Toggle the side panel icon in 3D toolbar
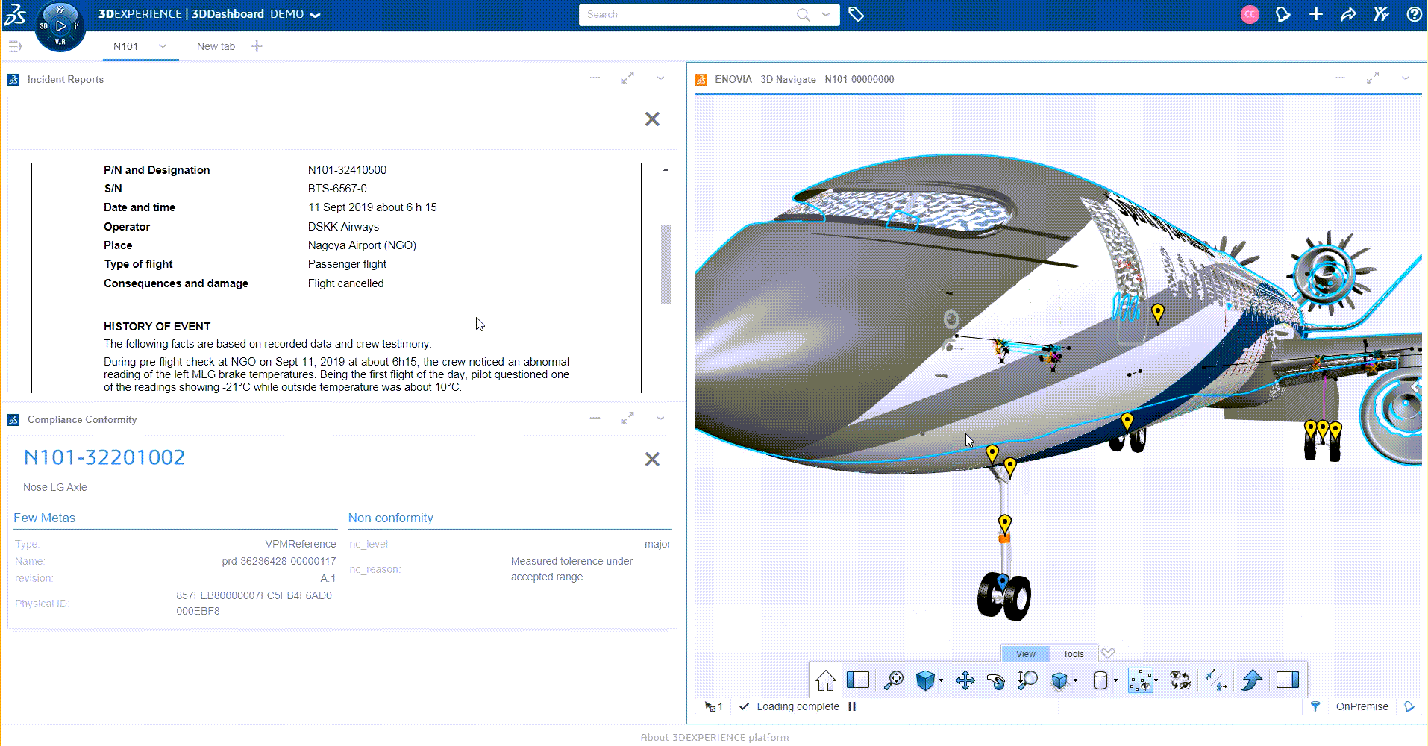The image size is (1428, 746). tap(859, 680)
